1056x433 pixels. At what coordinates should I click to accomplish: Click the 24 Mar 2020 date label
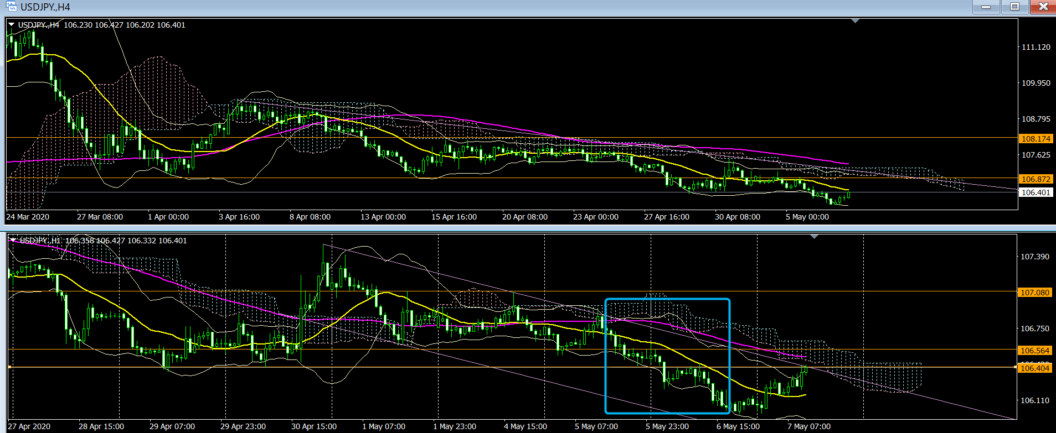coord(28,217)
